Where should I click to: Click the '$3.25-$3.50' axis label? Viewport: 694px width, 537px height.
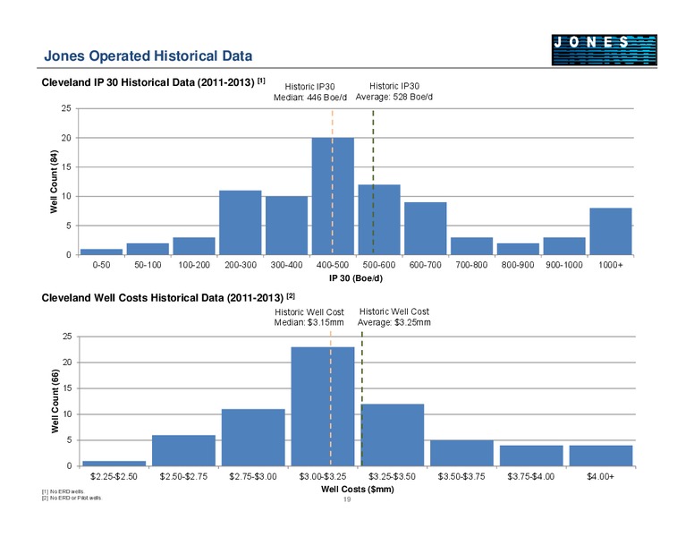pos(392,477)
